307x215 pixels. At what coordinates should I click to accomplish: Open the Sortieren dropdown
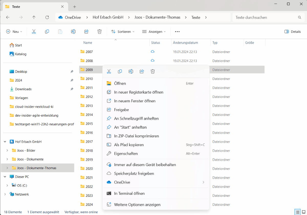coord(123,31)
